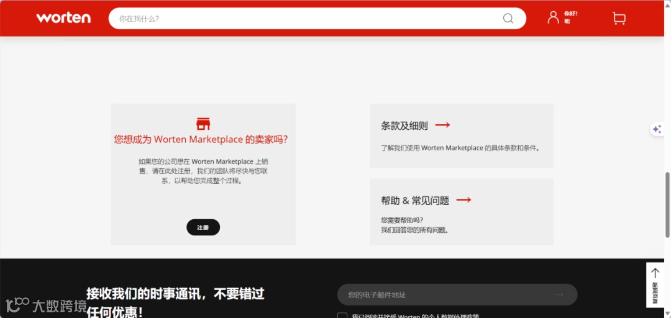This screenshot has height=318, width=671.
Task: Click the page vertical scrollbar thumb
Action: click(x=667, y=204)
